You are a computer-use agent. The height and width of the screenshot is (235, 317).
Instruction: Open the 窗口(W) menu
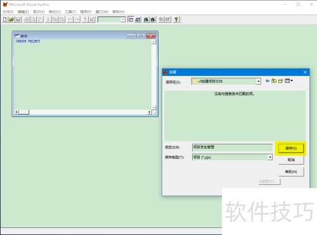coord(102,11)
